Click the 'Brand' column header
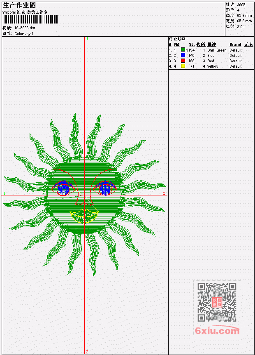Screen dimensions: 255x355 coord(235,45)
